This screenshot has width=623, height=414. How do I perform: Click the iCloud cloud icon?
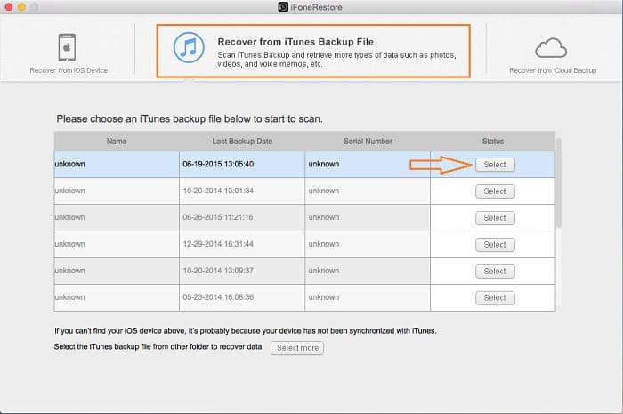click(551, 48)
